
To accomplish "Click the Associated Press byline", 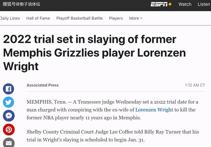I will [x=43, y=85].
